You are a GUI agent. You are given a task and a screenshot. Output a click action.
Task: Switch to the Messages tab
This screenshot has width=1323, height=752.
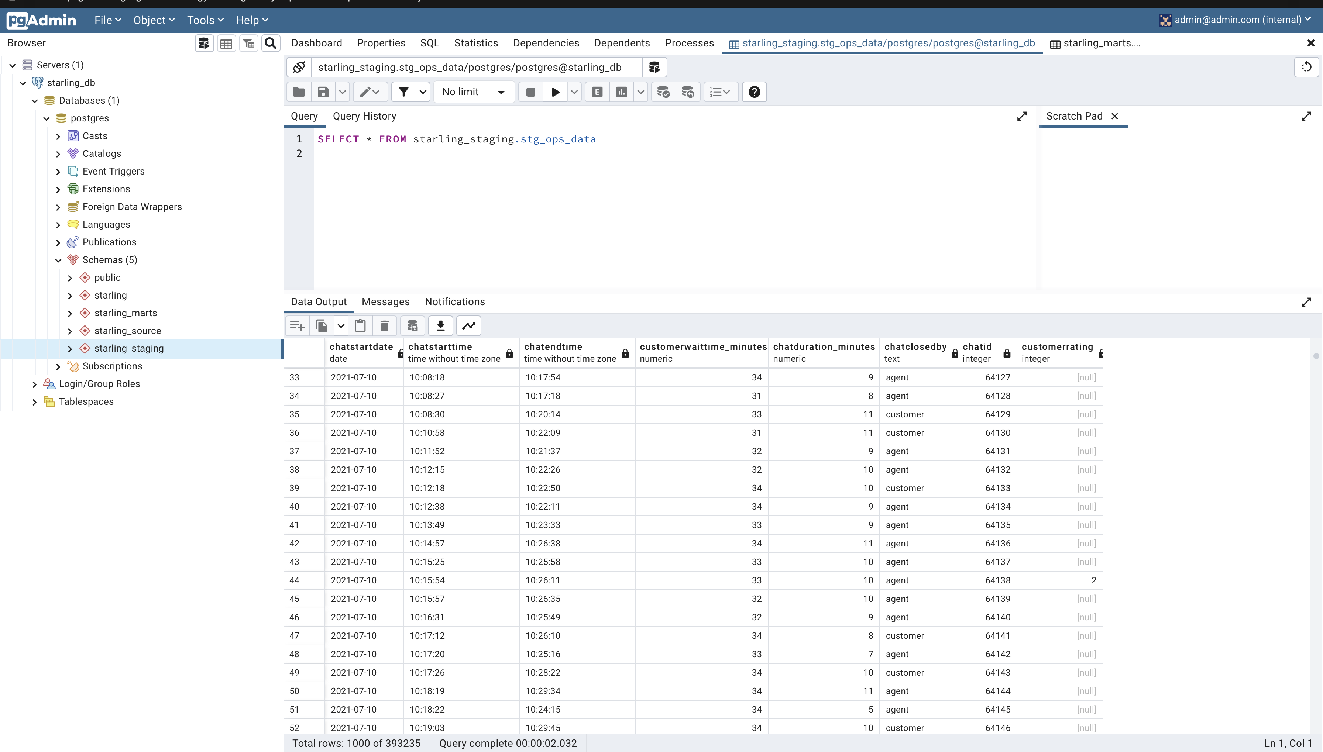click(385, 301)
